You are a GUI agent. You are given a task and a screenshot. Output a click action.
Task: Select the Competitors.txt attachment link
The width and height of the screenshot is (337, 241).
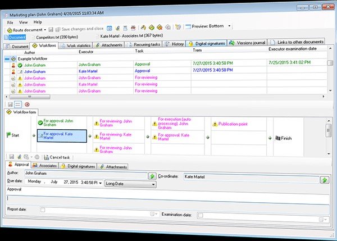57,37
